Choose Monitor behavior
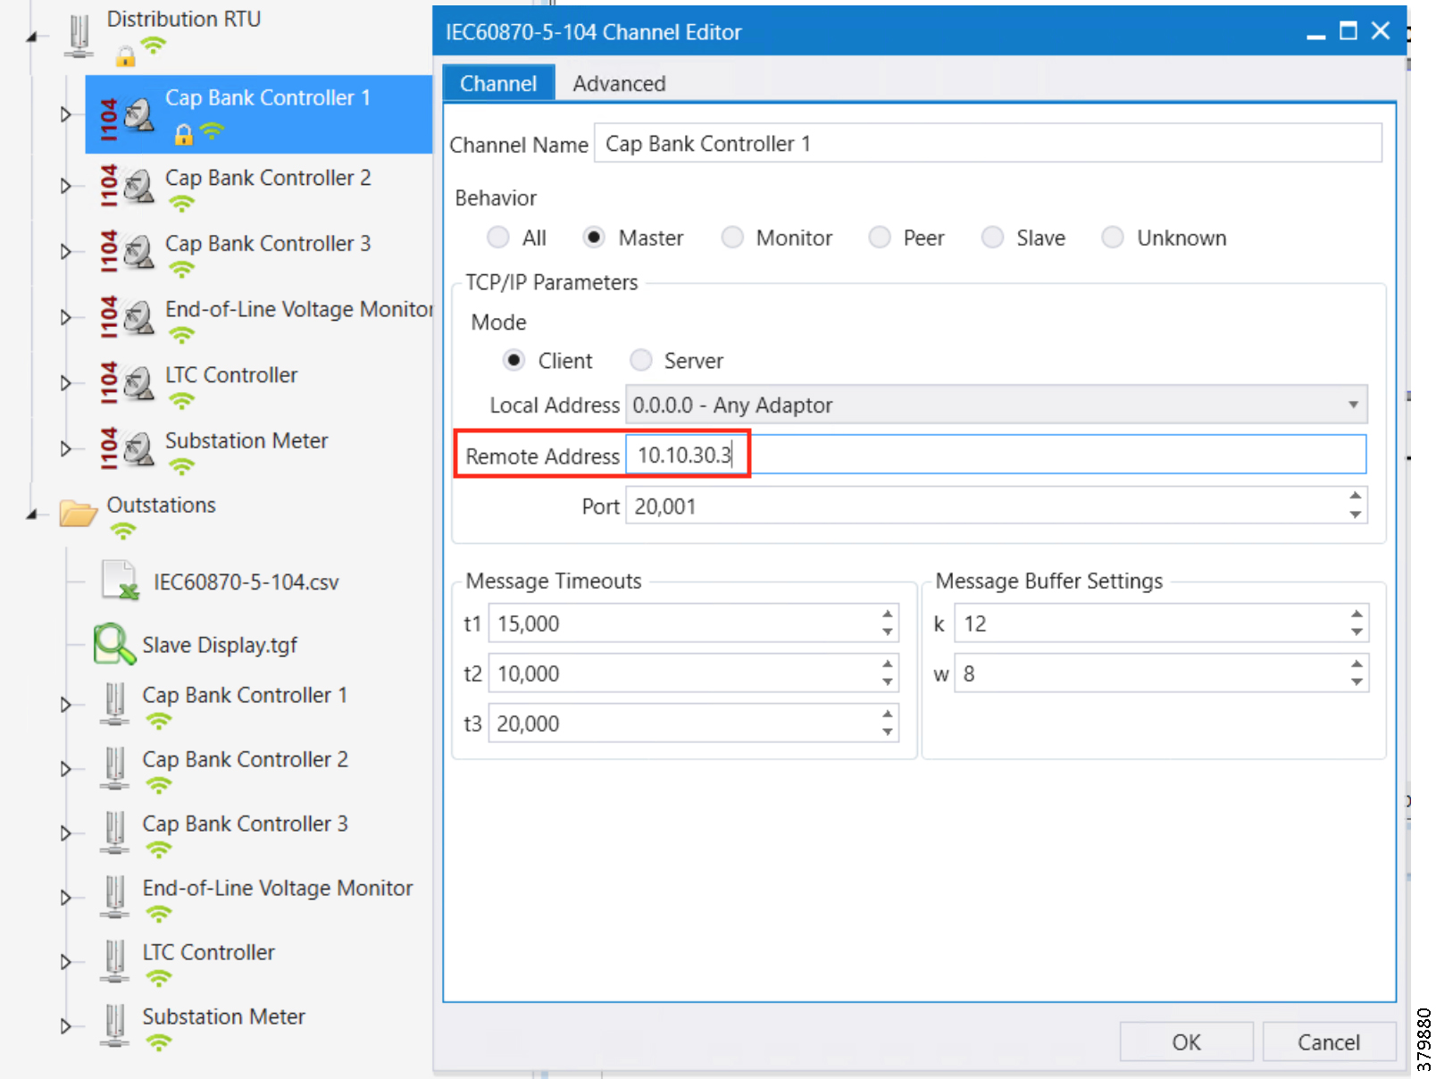The height and width of the screenshot is (1079, 1436). pyautogui.click(x=732, y=238)
